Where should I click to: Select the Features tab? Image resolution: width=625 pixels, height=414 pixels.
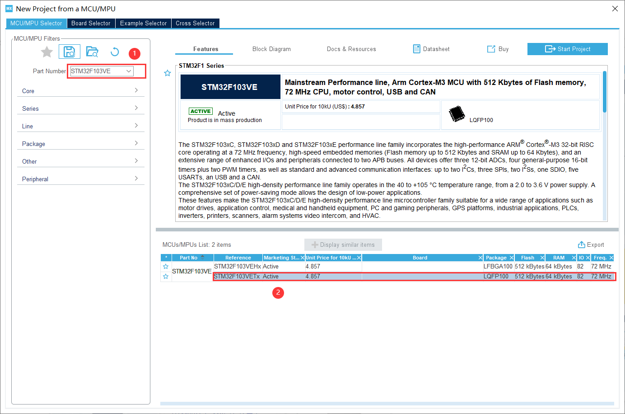(x=205, y=49)
